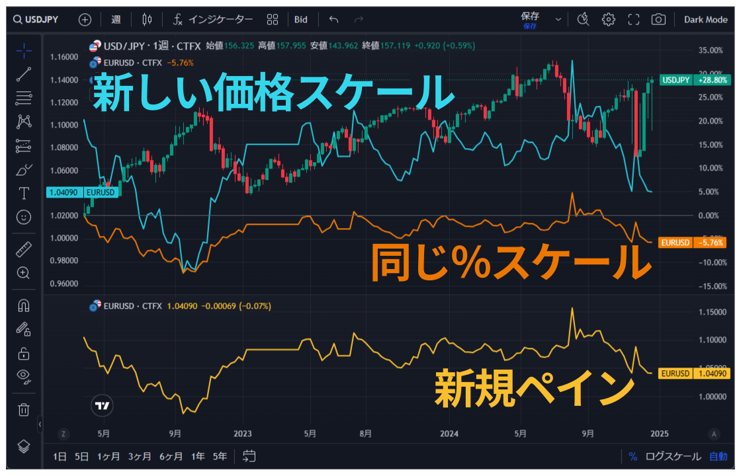The width and height of the screenshot is (741, 476).
Task: Delete drawings with the trash icon
Action: 24,409
